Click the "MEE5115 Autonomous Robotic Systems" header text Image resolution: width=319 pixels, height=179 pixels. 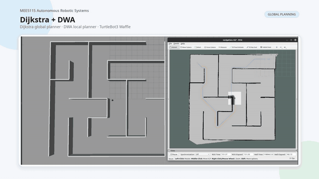(x=54, y=10)
